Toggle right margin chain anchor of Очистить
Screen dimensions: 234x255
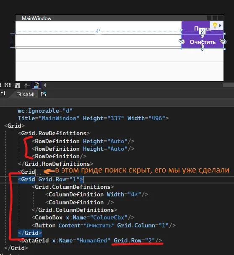click(223, 41)
